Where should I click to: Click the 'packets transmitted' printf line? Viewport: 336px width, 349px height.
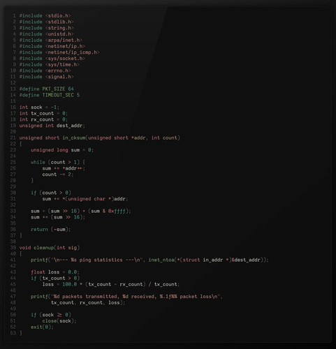126,297
